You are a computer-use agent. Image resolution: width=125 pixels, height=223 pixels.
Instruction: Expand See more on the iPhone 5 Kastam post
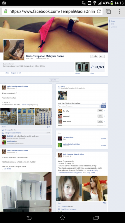tap(7, 169)
